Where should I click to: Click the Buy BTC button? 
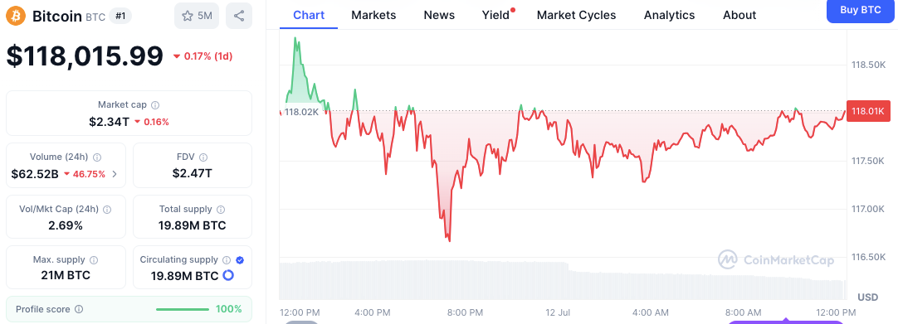click(x=860, y=10)
